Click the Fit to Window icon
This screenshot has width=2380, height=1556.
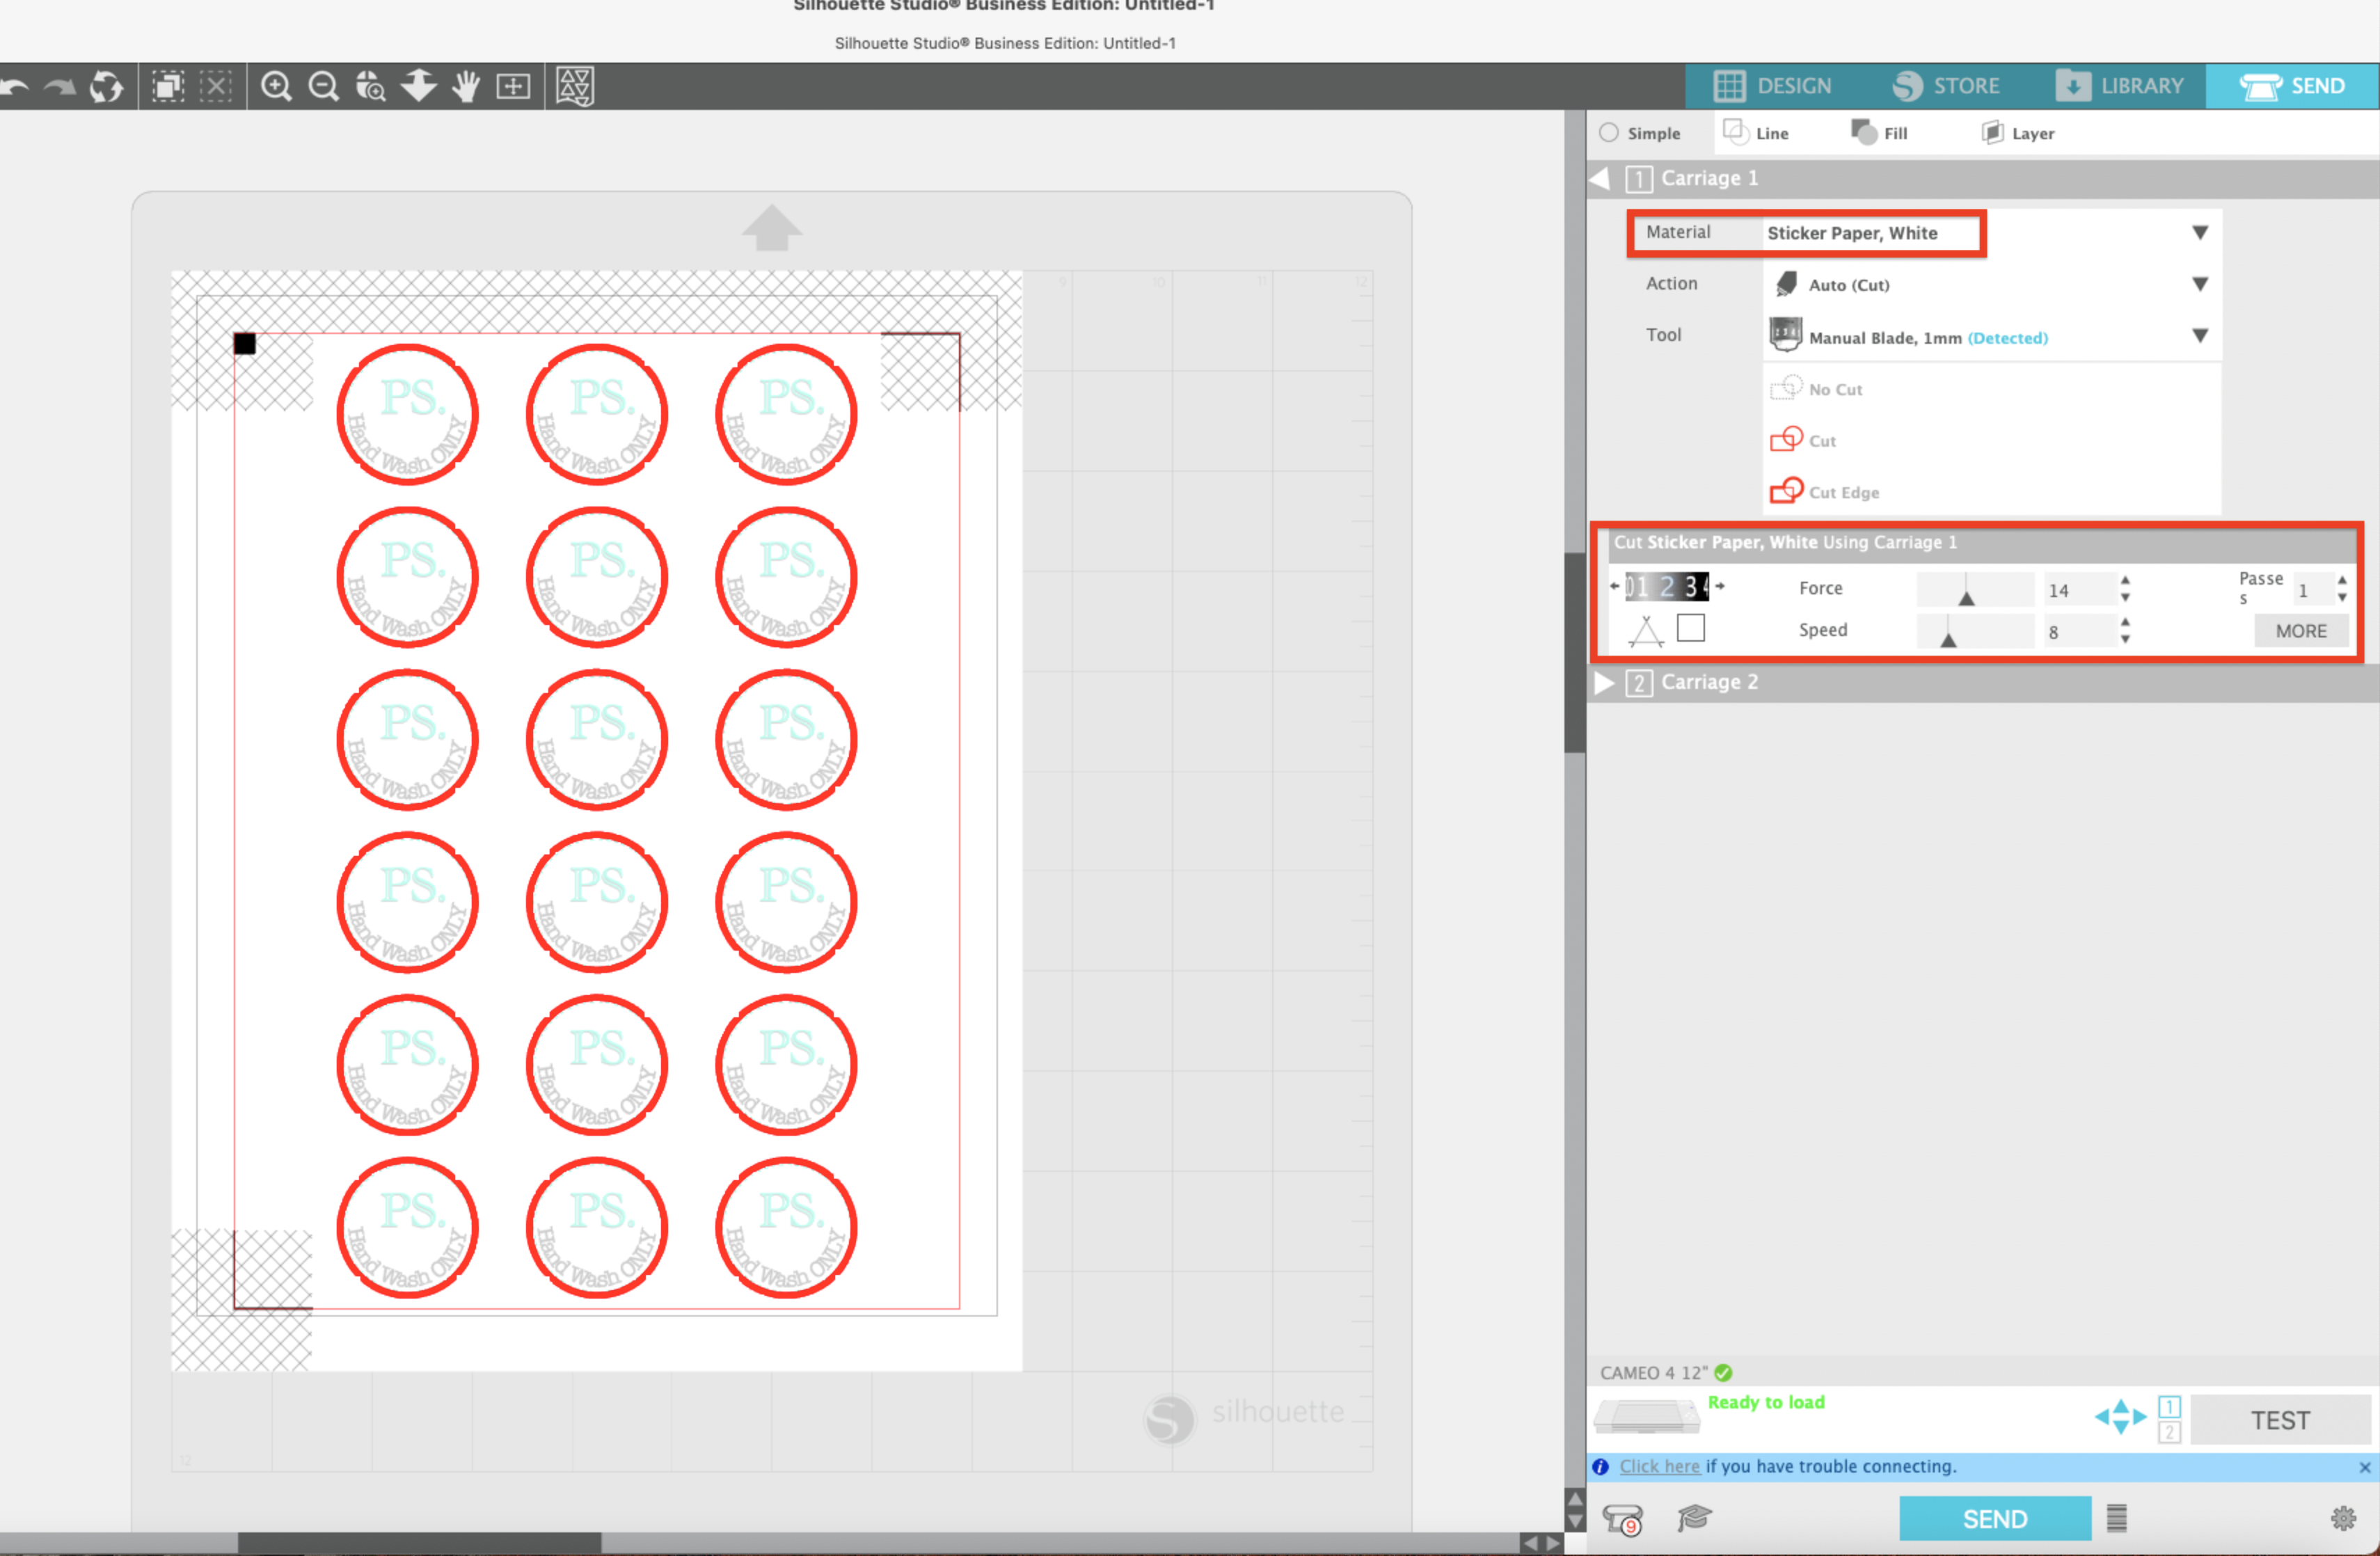point(514,86)
